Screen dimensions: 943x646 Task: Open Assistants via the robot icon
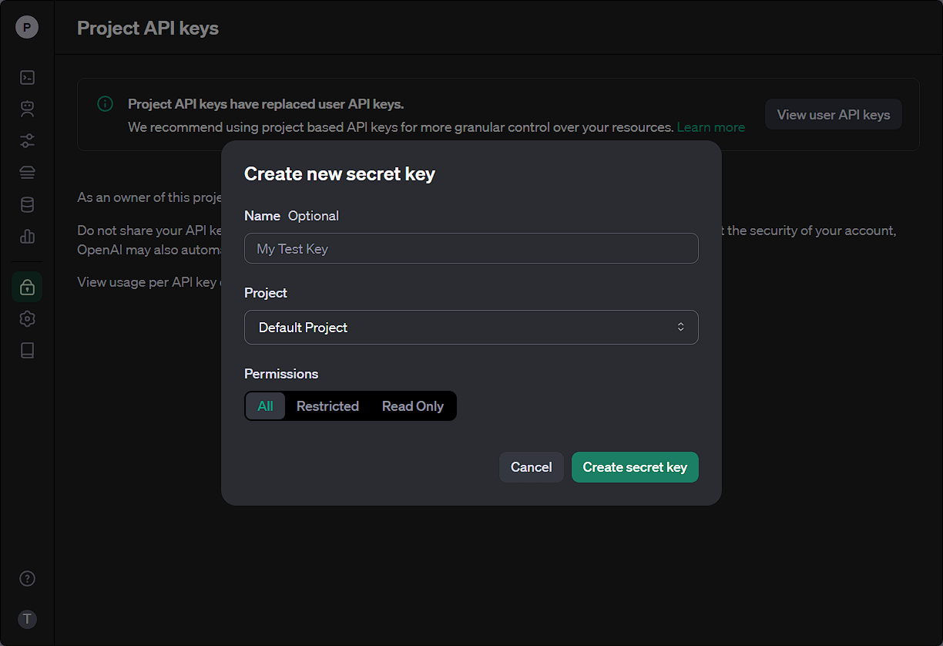click(x=27, y=109)
